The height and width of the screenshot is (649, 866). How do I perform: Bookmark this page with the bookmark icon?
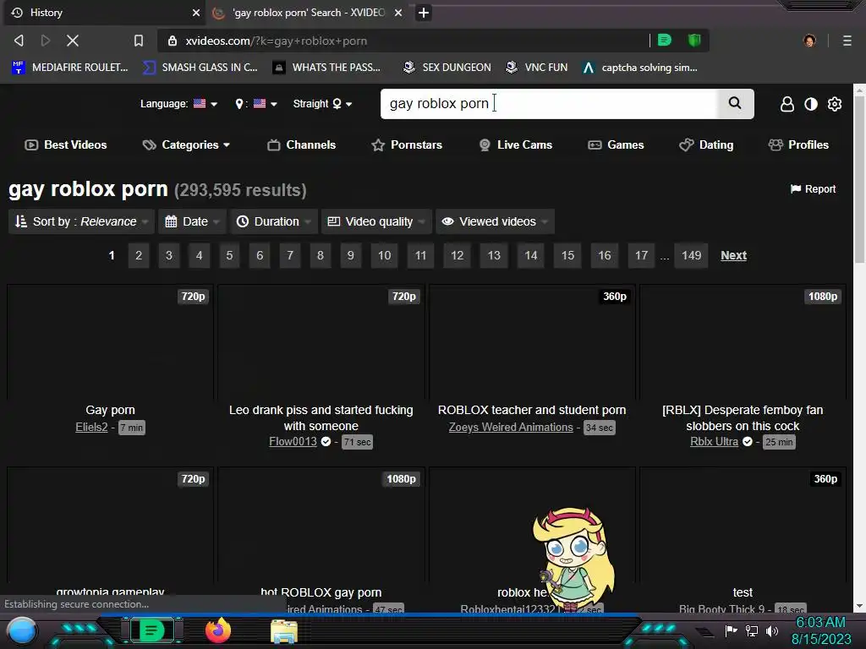(x=139, y=41)
